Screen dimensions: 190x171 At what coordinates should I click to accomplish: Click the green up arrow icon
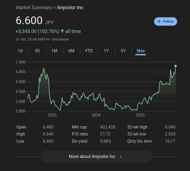[x=62, y=31]
